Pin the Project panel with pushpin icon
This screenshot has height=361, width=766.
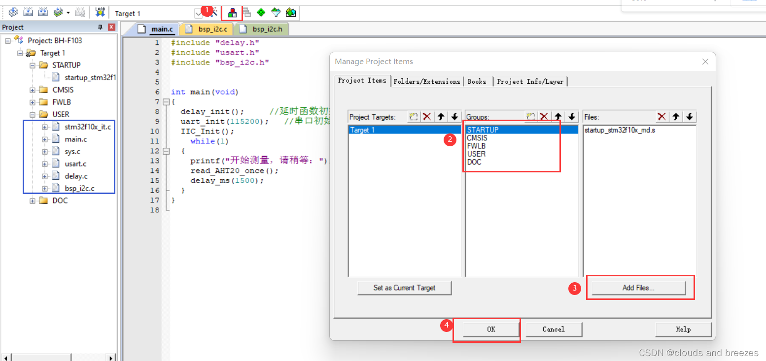[101, 27]
